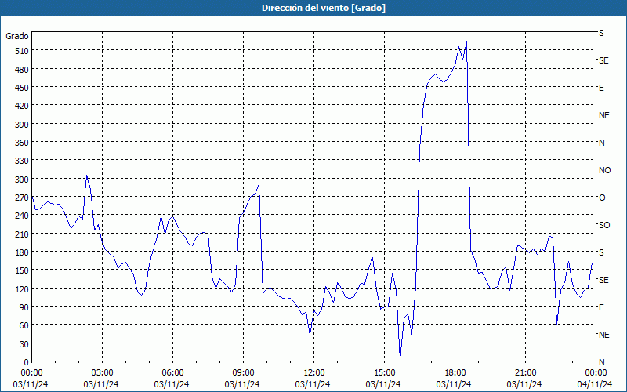Click the 480 value on the y-axis
The width and height of the screenshot is (627, 392).
pos(22,69)
